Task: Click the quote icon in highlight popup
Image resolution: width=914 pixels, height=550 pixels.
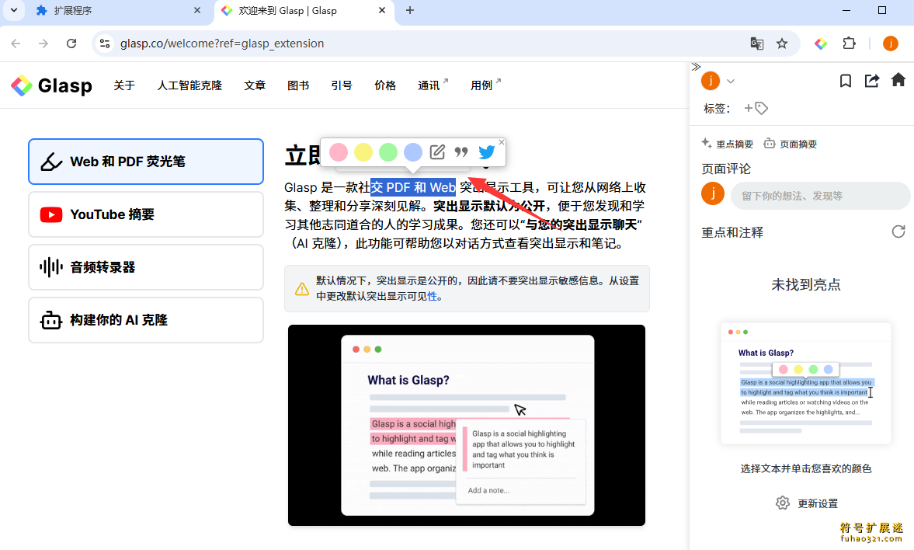Action: [x=461, y=152]
